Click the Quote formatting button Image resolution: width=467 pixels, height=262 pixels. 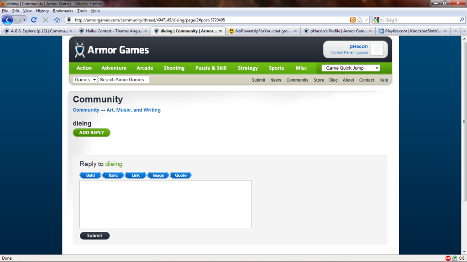180,175
